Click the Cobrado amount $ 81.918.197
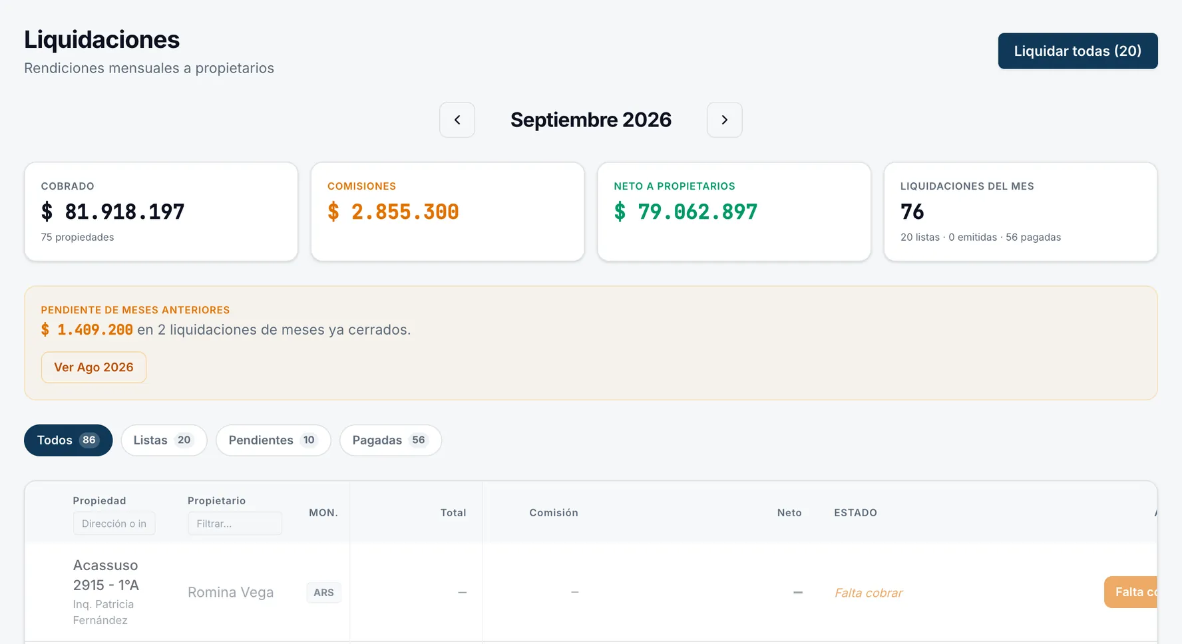 [x=113, y=212]
